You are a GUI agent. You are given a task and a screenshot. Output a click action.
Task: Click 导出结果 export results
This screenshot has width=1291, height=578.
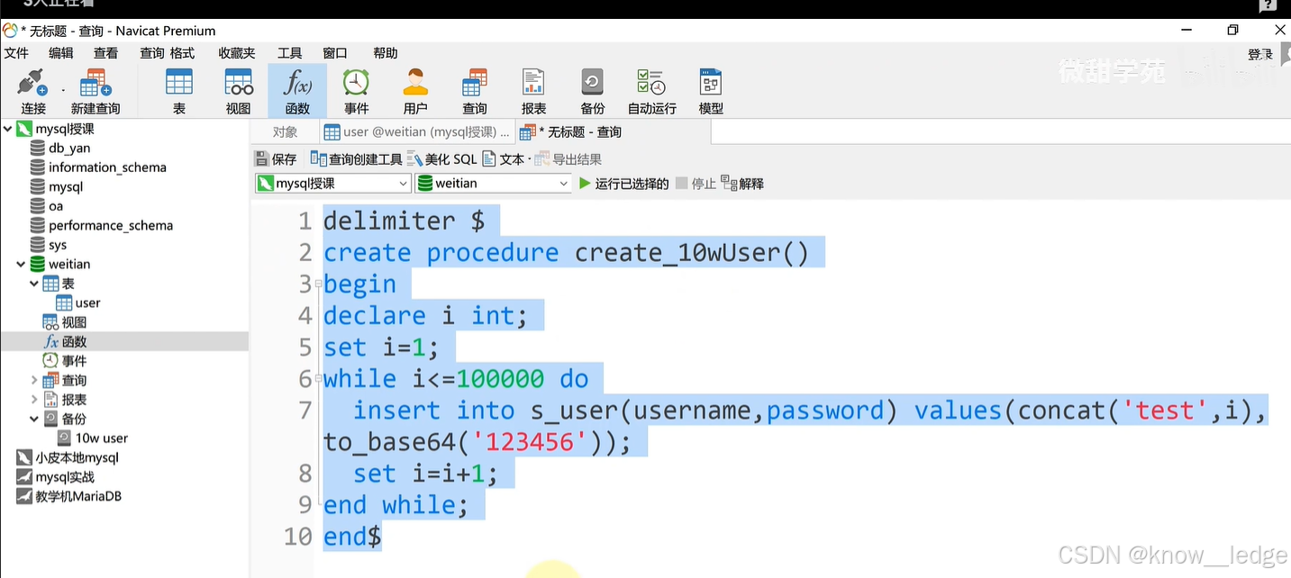click(x=568, y=159)
